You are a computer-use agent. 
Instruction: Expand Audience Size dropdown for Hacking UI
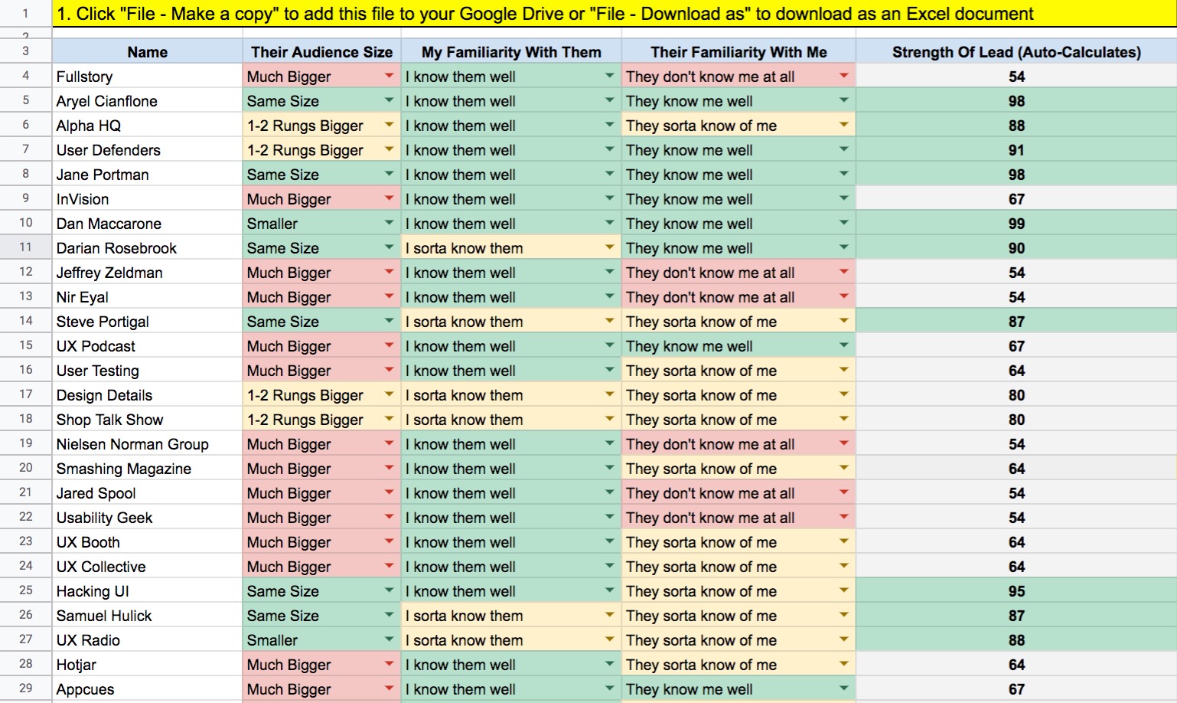point(389,590)
